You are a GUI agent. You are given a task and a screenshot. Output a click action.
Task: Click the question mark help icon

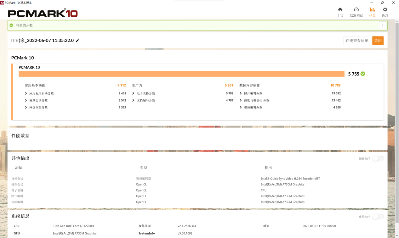tap(382, 25)
